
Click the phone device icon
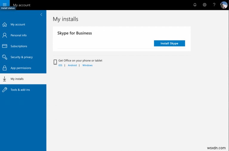(55, 62)
